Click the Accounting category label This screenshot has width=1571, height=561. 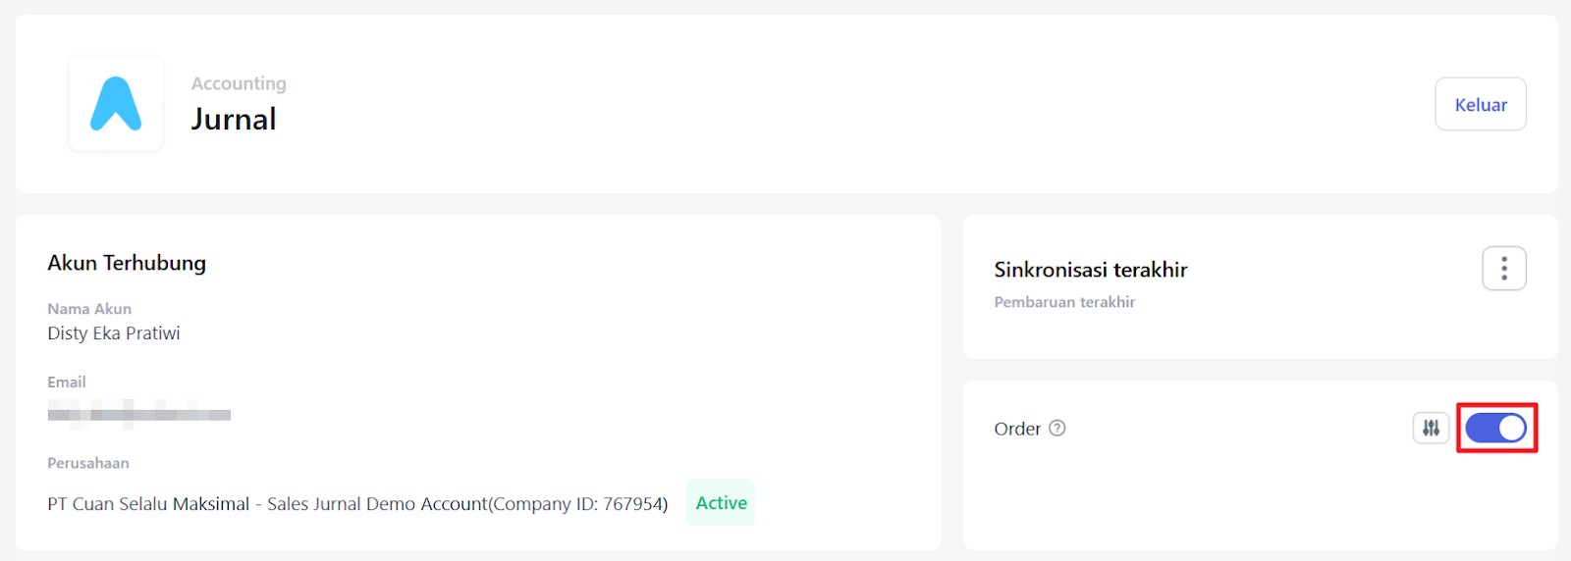[x=239, y=83]
